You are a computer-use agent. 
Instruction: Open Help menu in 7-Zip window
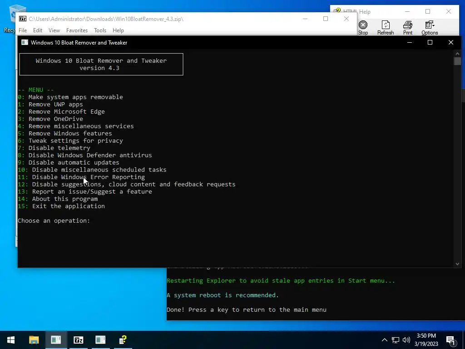[118, 30]
